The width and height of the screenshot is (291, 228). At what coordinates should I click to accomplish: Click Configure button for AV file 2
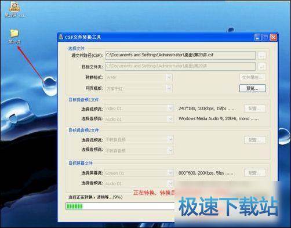point(255,140)
